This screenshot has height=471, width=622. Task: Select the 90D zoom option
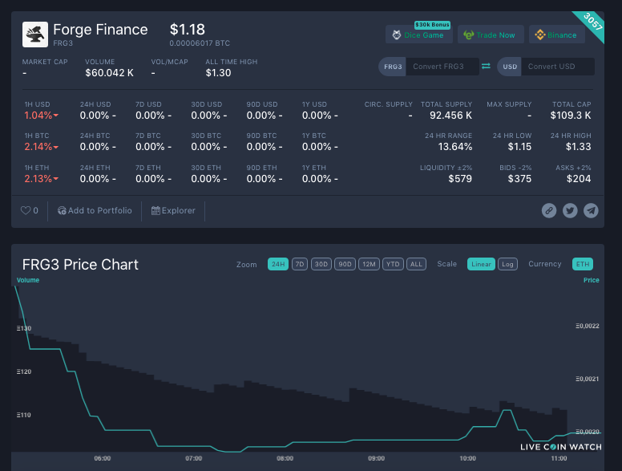tap(345, 264)
